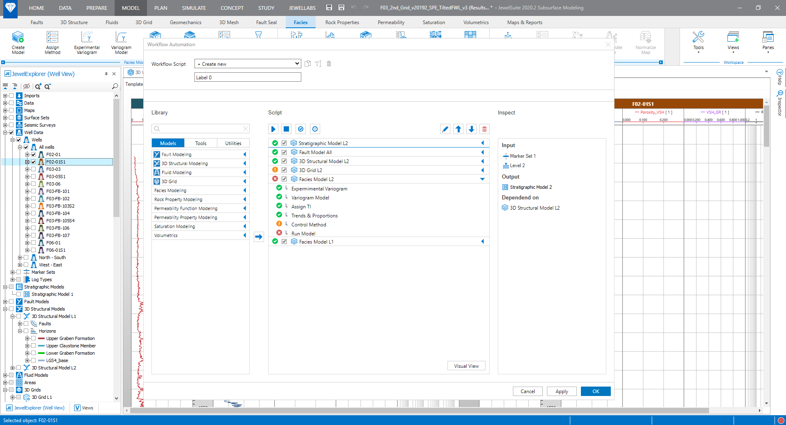This screenshot has width=786, height=425.
Task: Click the JewelExplorer vertical scrollbar
Action: [116, 157]
